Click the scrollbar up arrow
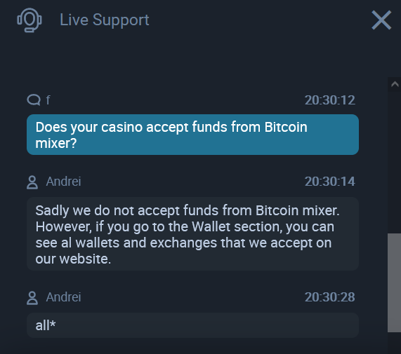 (395, 84)
